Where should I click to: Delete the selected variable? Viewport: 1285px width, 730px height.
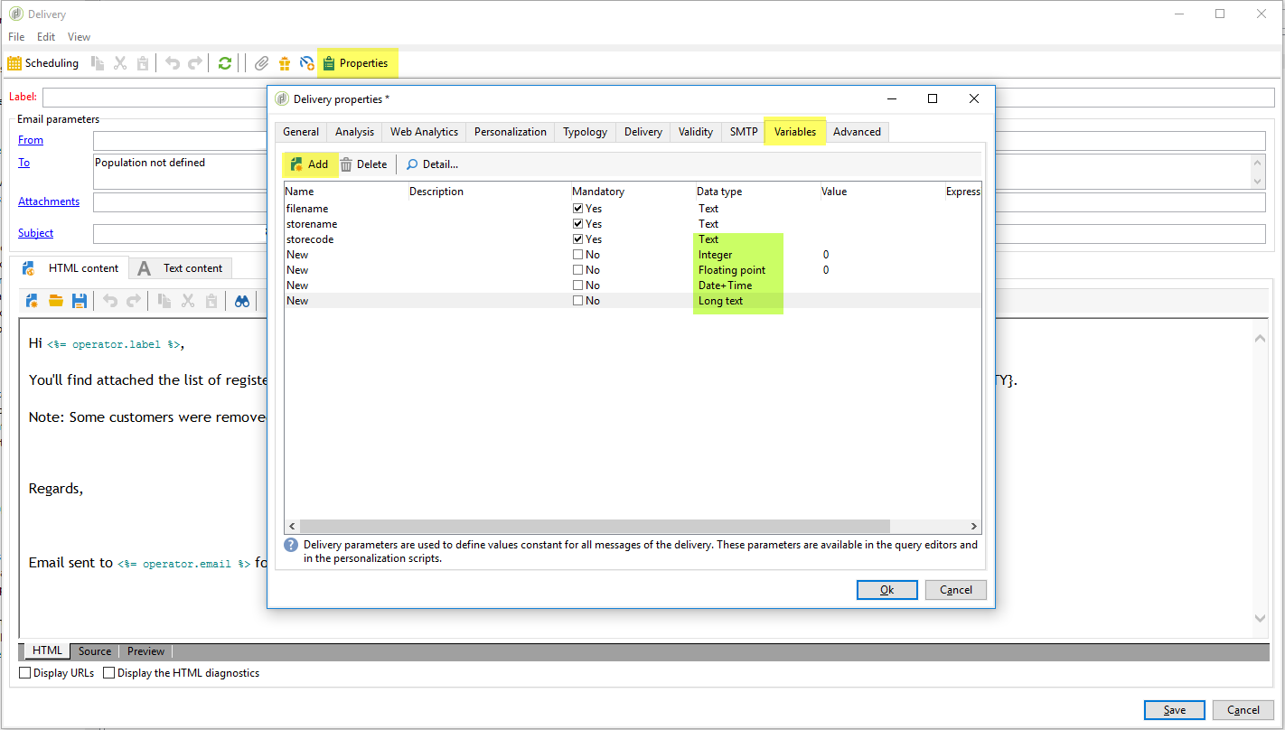coord(362,164)
